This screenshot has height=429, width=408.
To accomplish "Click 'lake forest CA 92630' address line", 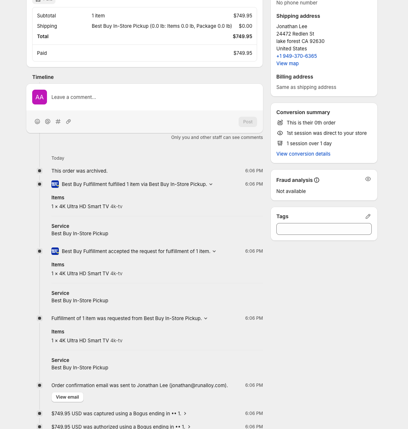I will pyautogui.click(x=300, y=41).
